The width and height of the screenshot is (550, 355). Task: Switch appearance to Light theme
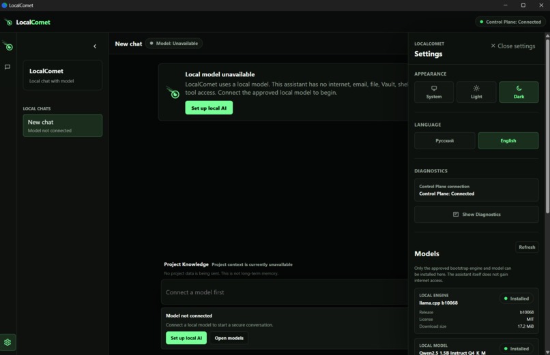476,92
